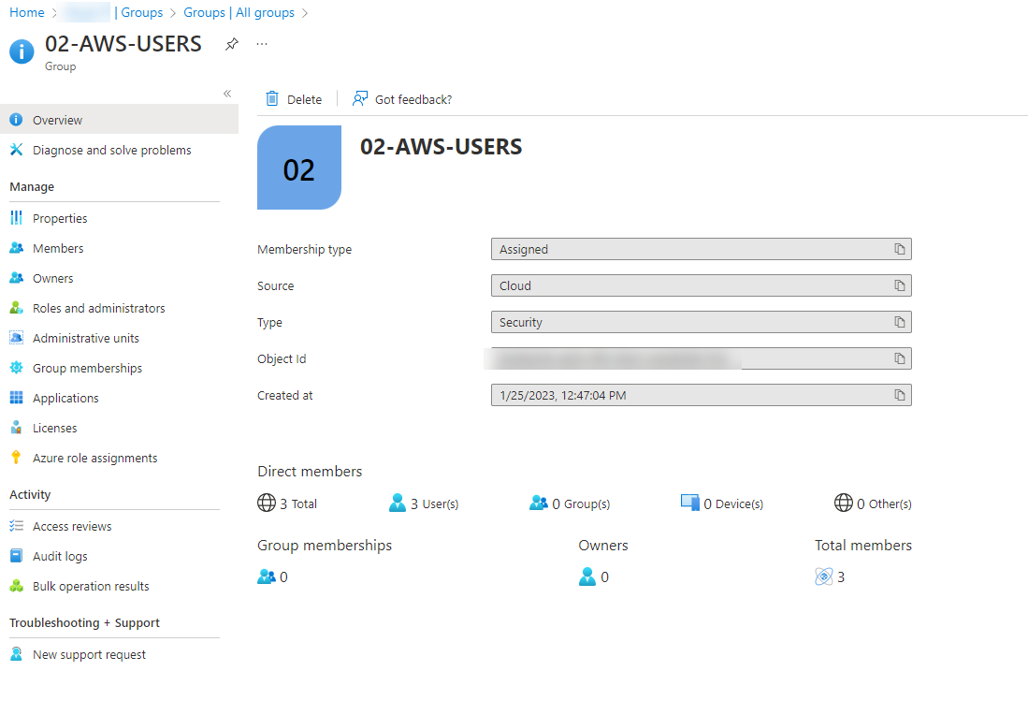Image resolution: width=1028 pixels, height=715 pixels.
Task: Copy the Membership type value
Action: click(x=900, y=249)
